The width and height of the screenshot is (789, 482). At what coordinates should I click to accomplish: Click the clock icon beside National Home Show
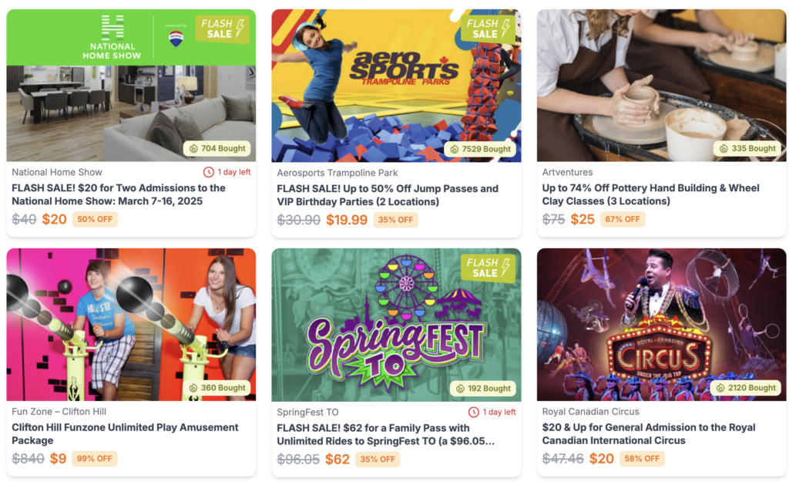tap(208, 172)
